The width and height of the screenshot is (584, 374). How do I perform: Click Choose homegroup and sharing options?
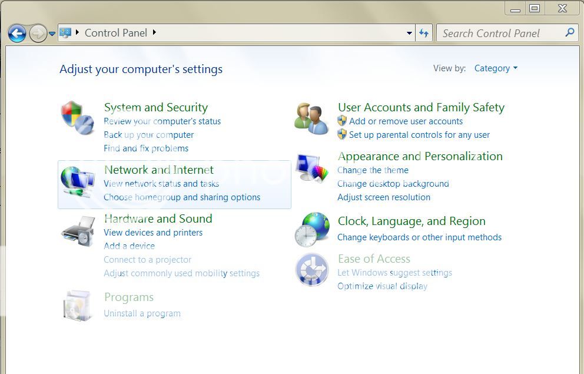[182, 197]
